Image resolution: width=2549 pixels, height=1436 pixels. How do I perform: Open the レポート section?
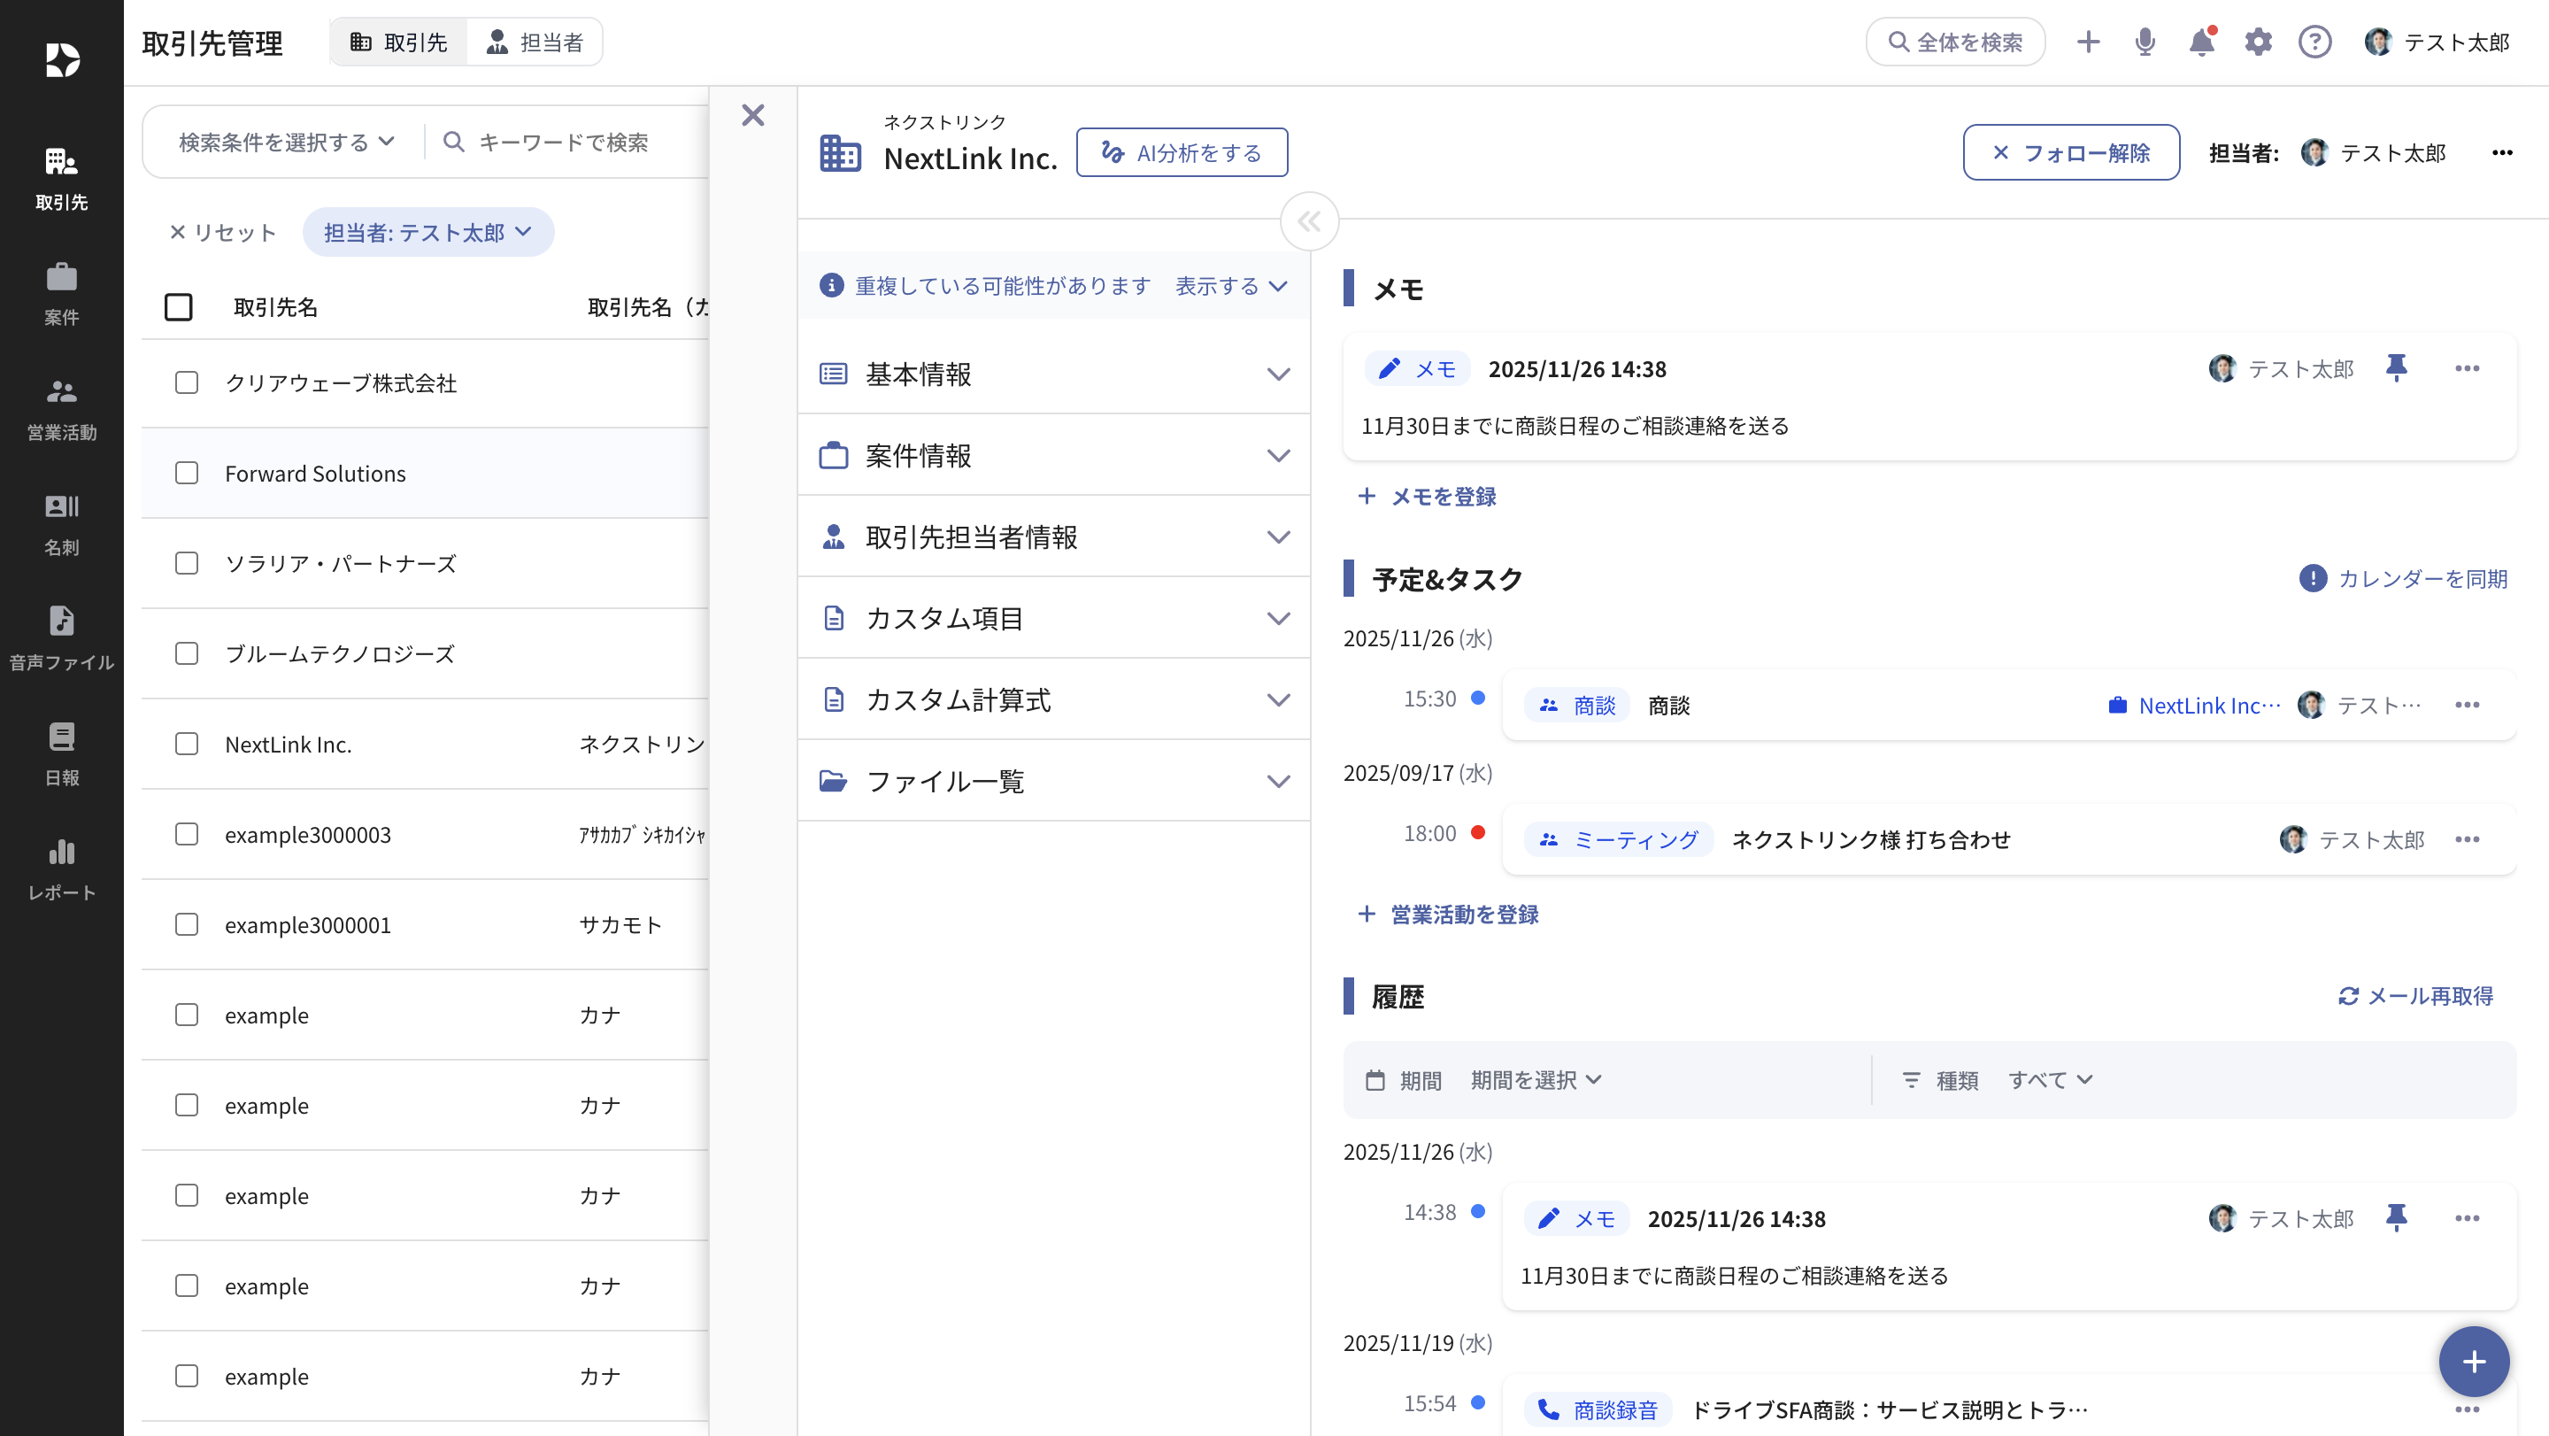tap(60, 868)
